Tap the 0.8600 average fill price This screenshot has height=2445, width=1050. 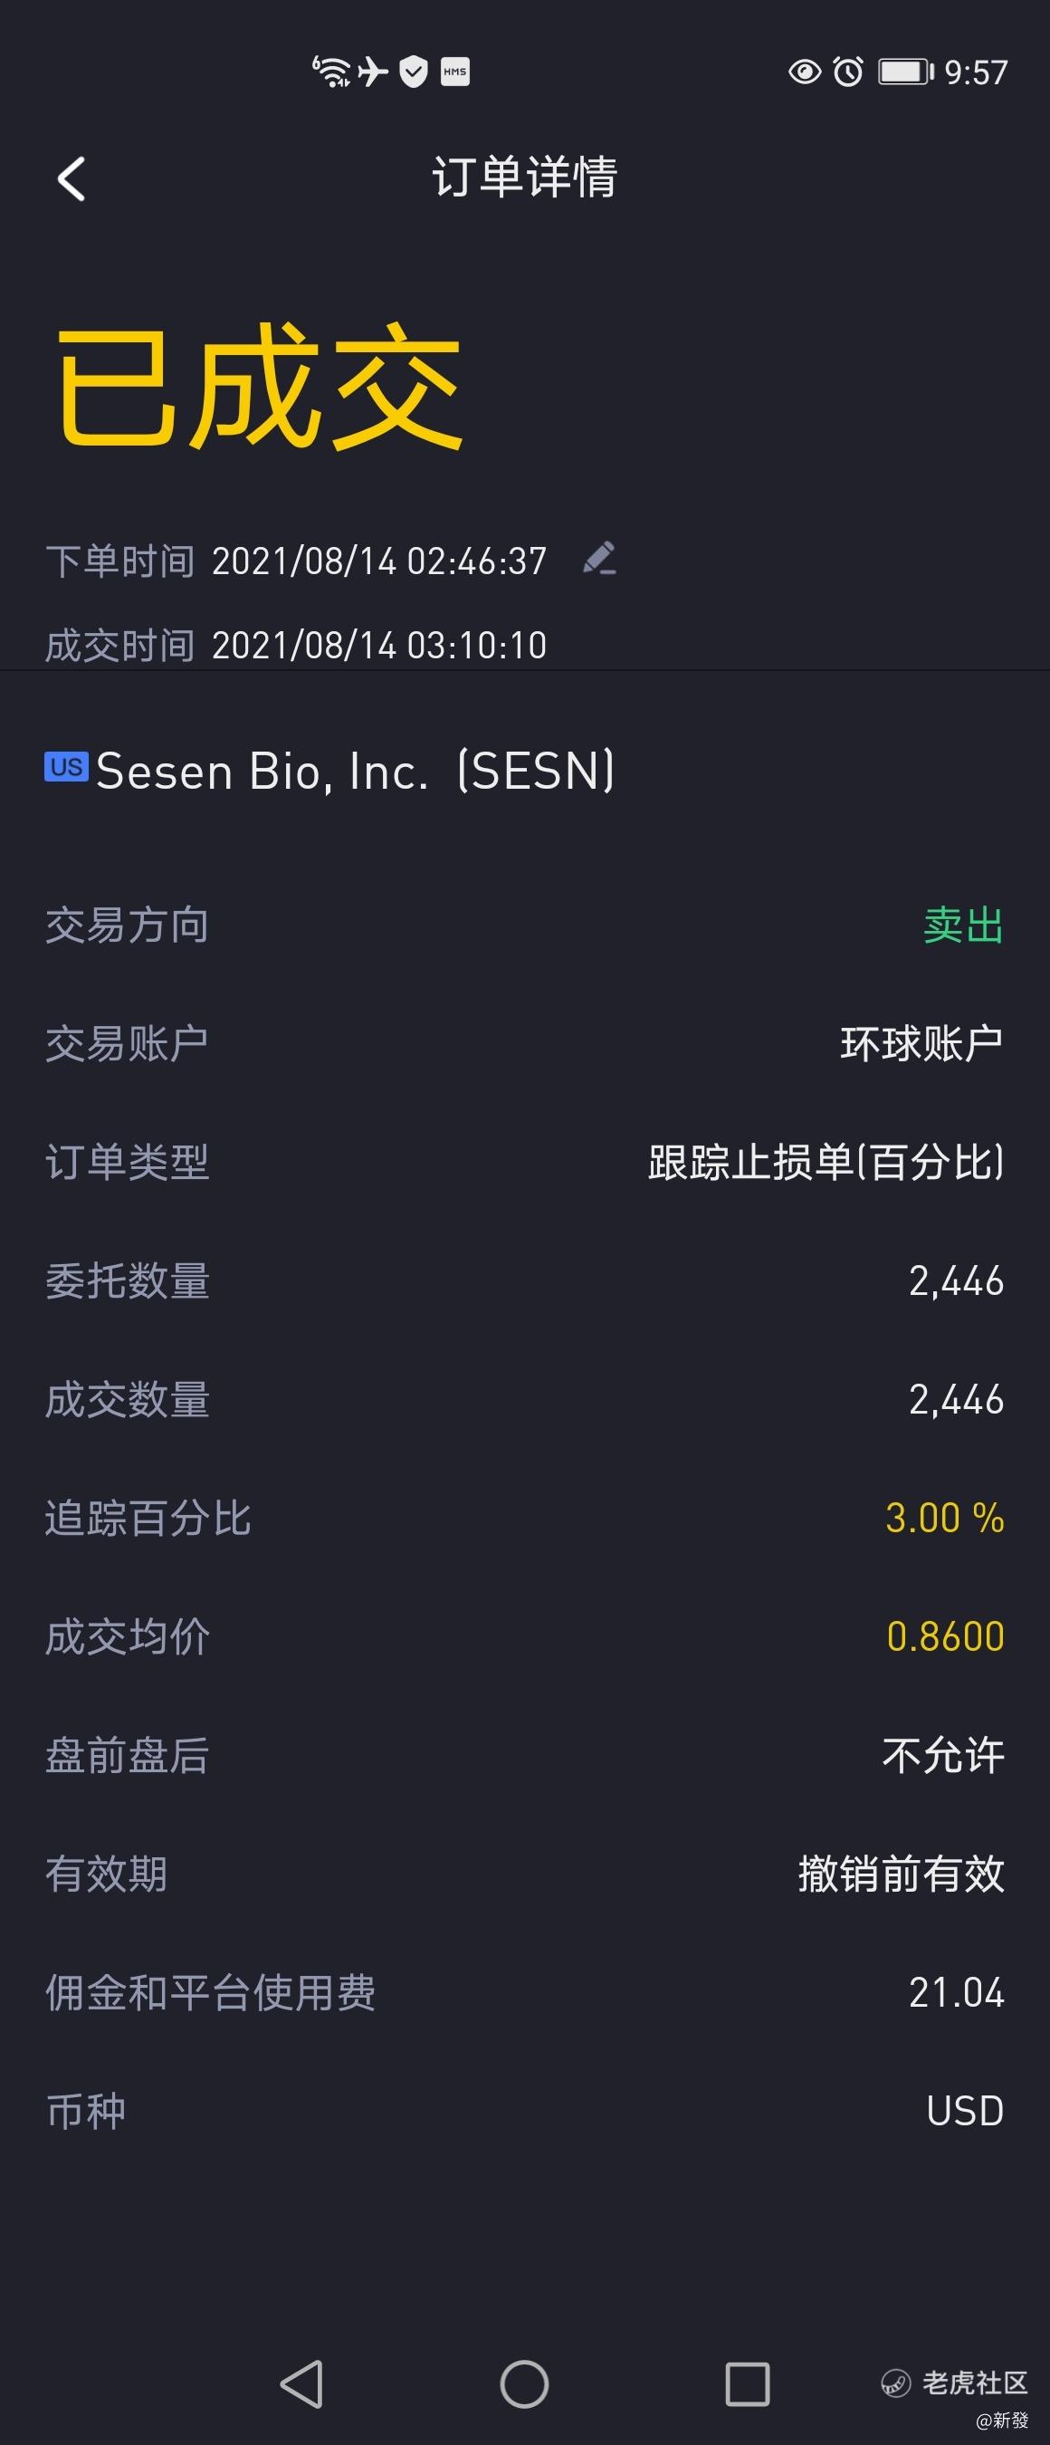pos(945,1636)
